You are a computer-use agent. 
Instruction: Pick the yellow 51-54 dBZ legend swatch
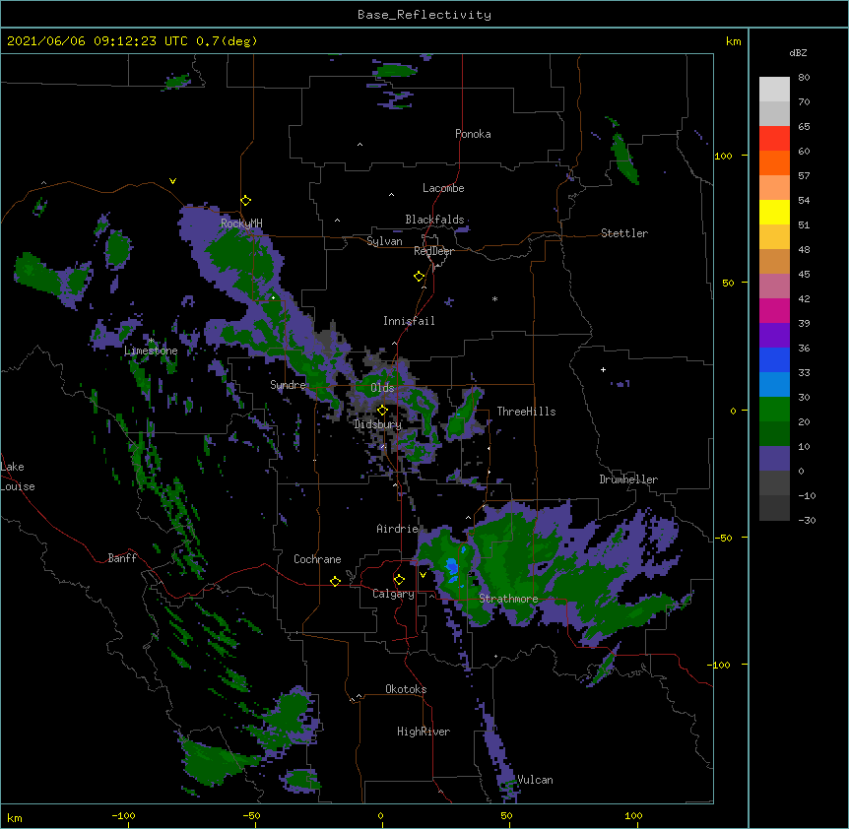click(x=774, y=212)
